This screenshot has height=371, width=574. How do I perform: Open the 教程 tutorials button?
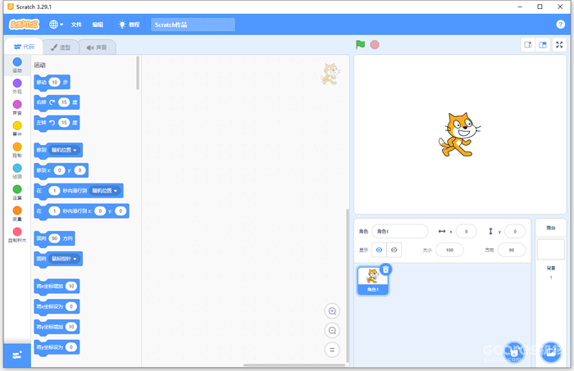pyautogui.click(x=129, y=25)
